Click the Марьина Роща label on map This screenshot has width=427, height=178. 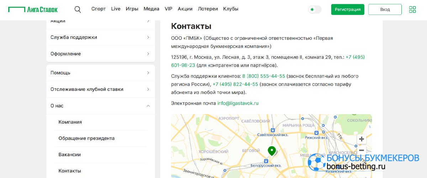(x=298, y=125)
